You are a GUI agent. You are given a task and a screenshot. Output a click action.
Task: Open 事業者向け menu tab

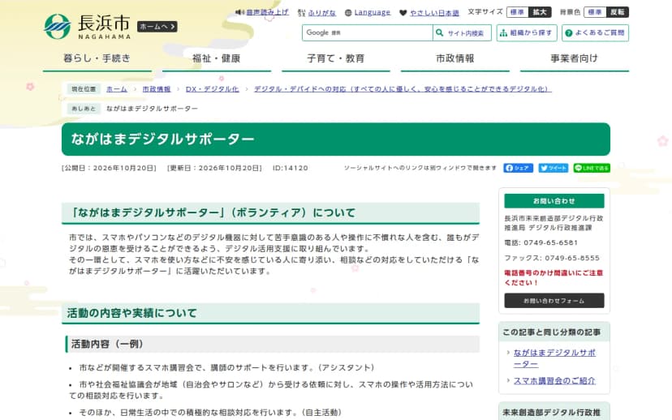click(x=575, y=59)
